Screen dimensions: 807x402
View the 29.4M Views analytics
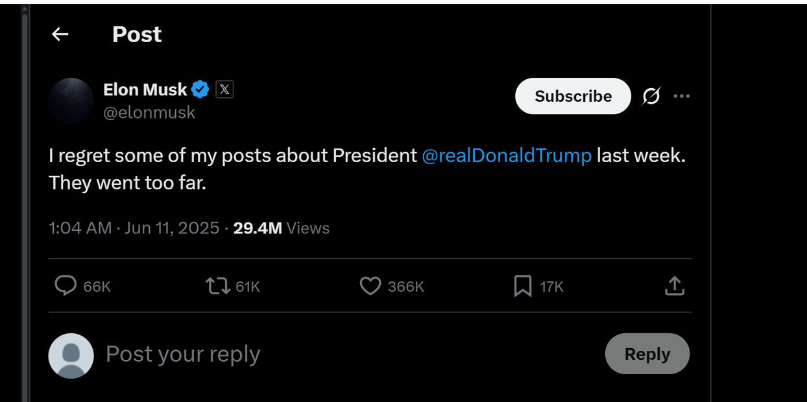pos(281,228)
